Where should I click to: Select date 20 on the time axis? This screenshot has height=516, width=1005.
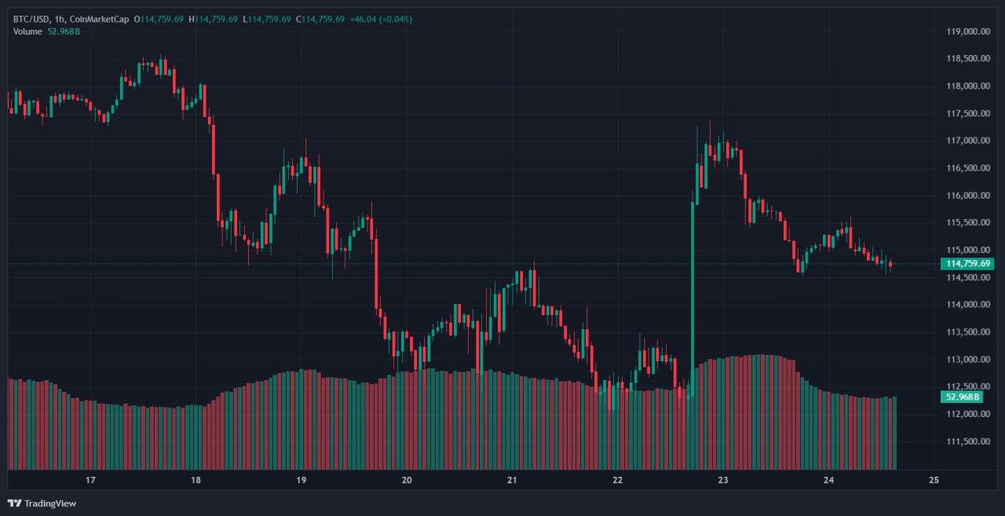(407, 480)
